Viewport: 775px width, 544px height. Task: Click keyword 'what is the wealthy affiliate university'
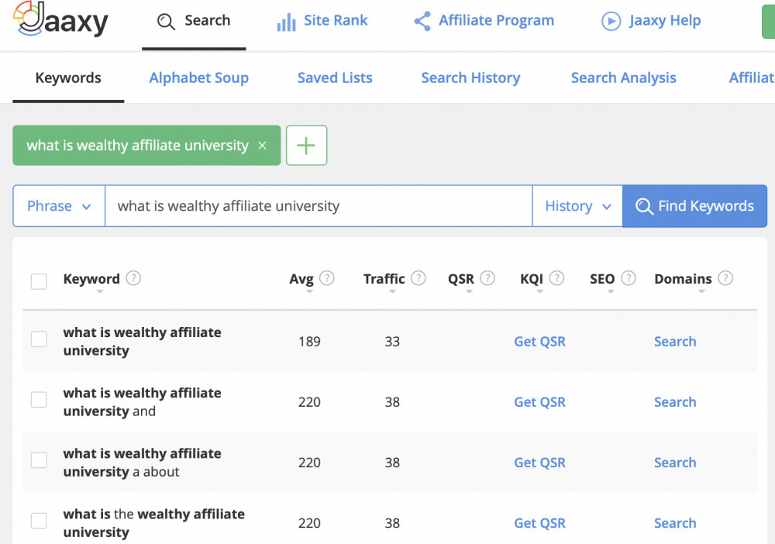click(153, 523)
